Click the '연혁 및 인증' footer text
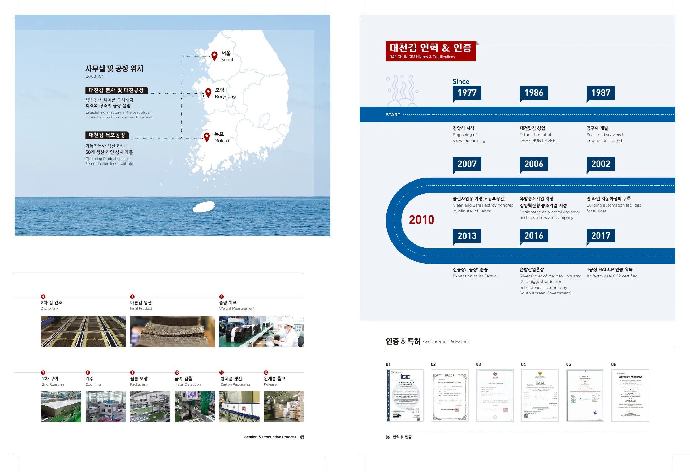Viewport: 690px width, 472px height. coord(402,437)
